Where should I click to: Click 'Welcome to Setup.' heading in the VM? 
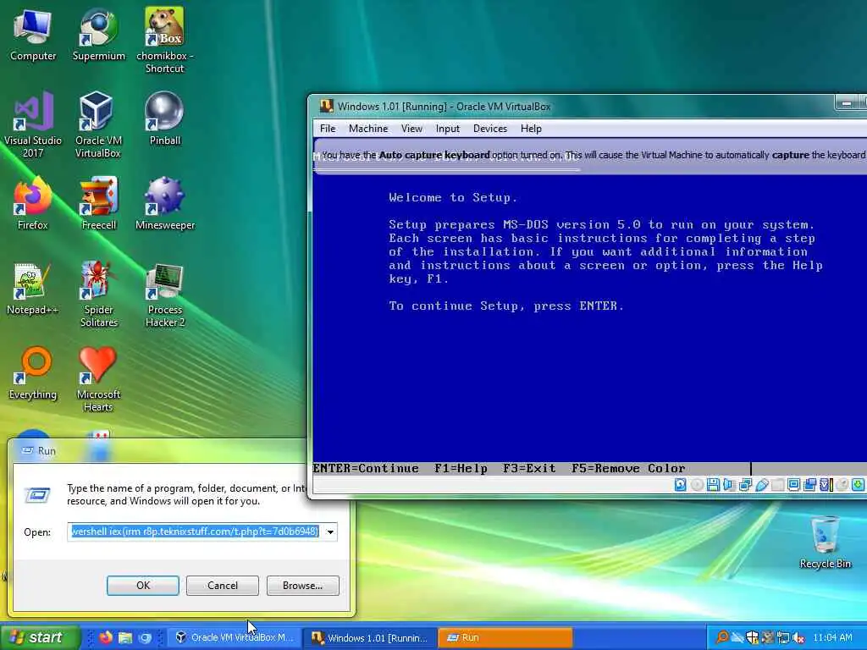(x=453, y=197)
